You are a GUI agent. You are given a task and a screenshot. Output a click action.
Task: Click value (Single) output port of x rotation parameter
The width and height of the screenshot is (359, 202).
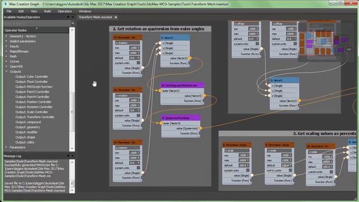(142, 68)
